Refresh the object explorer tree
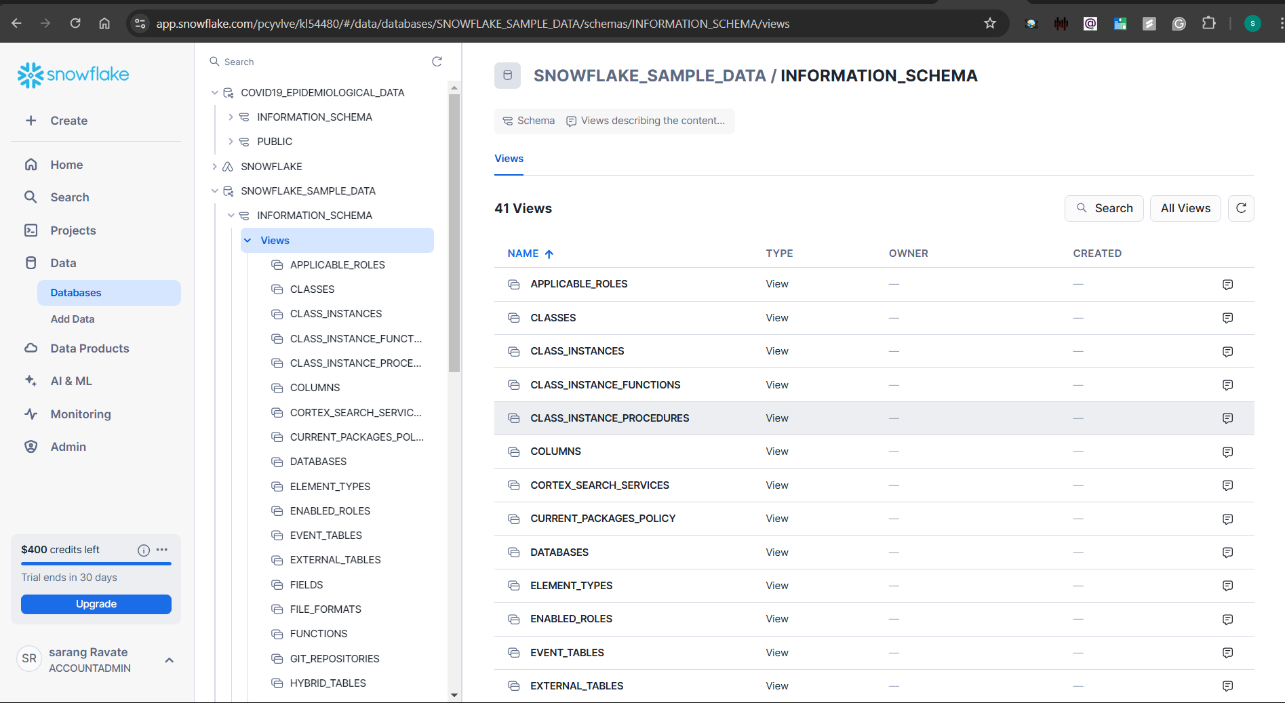Viewport: 1285px width, 703px height. point(437,62)
